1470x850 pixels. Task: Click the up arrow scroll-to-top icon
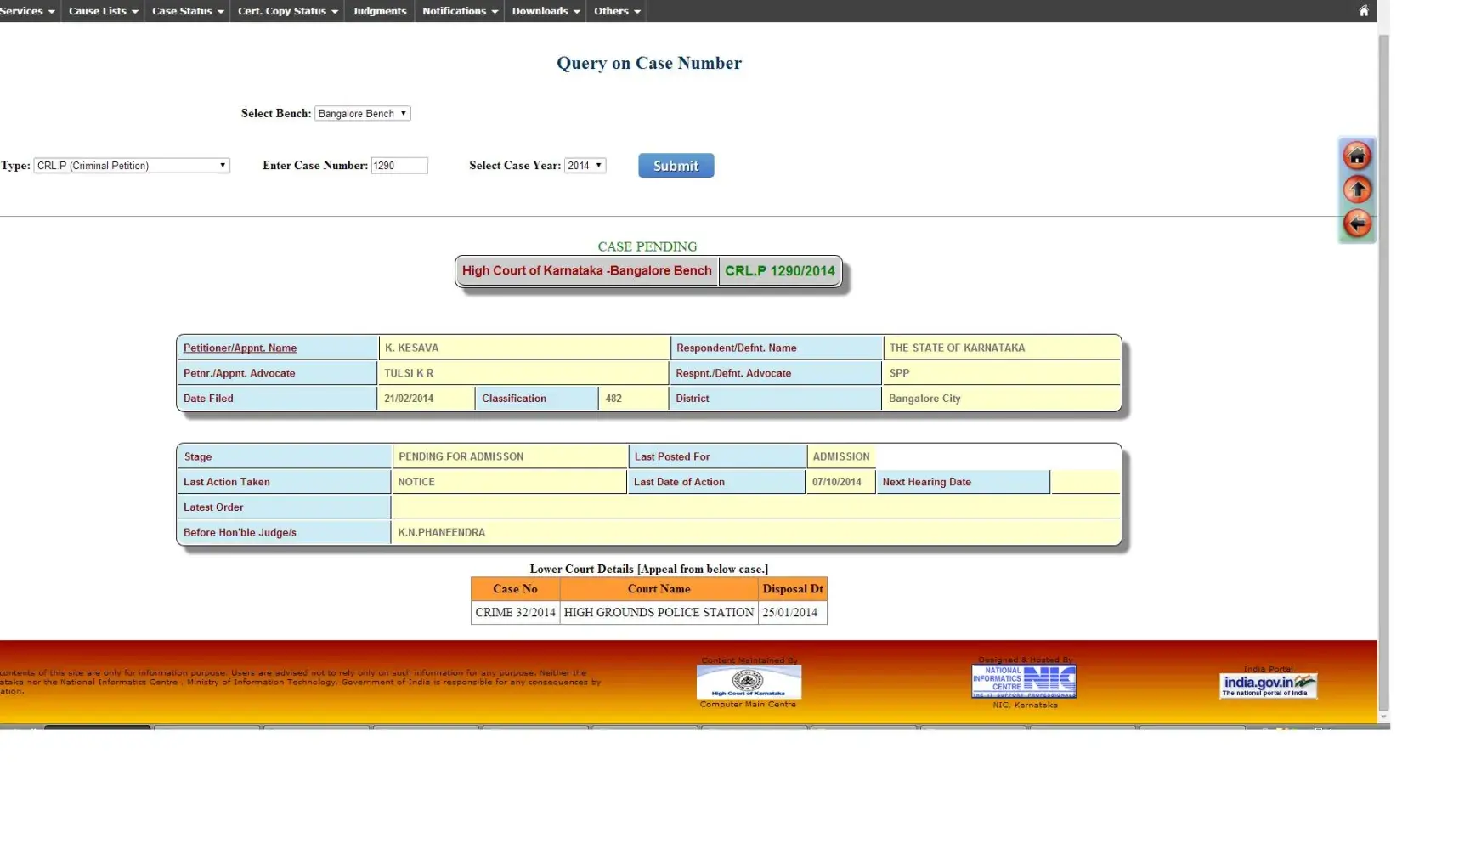pyautogui.click(x=1356, y=190)
